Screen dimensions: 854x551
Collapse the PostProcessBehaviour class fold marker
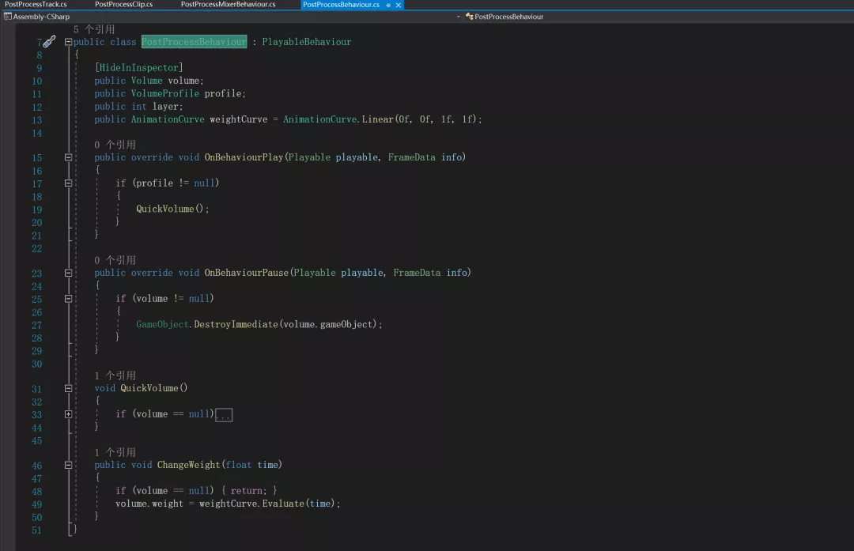click(x=68, y=41)
